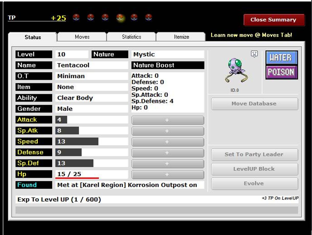312x235 pixels.
Task: Click the Evolve button
Action: (x=254, y=183)
